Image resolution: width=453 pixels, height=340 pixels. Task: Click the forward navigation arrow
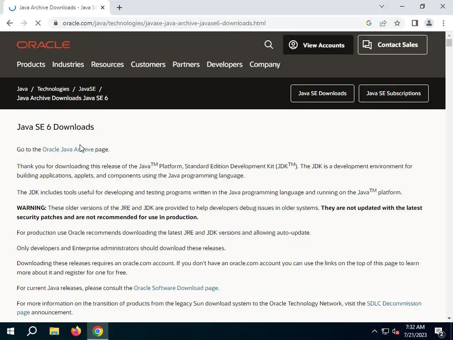tap(24, 23)
